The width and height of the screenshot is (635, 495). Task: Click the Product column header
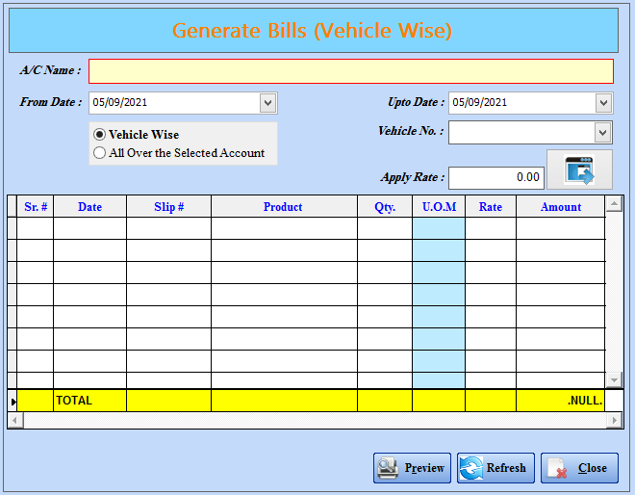pos(284,207)
